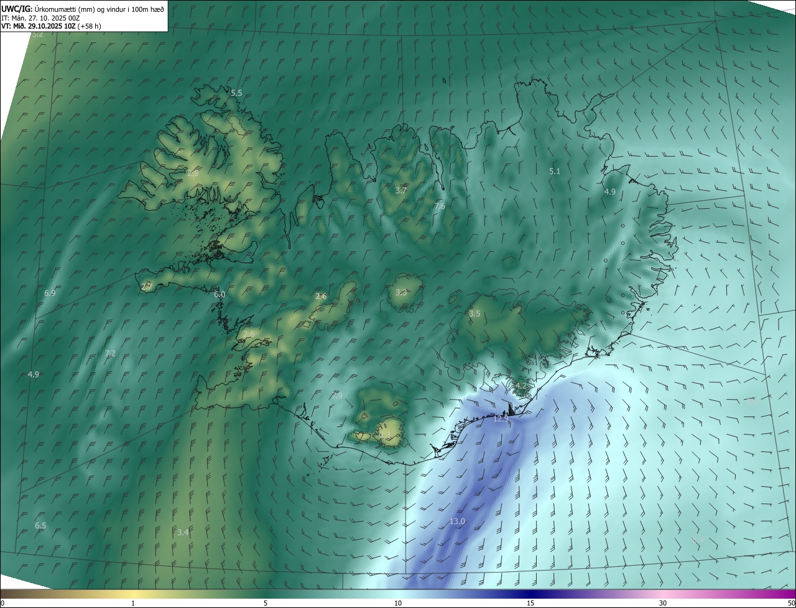The image size is (796, 608).
Task: Click the pale yellow segment of the color scale
Action: tap(134, 594)
